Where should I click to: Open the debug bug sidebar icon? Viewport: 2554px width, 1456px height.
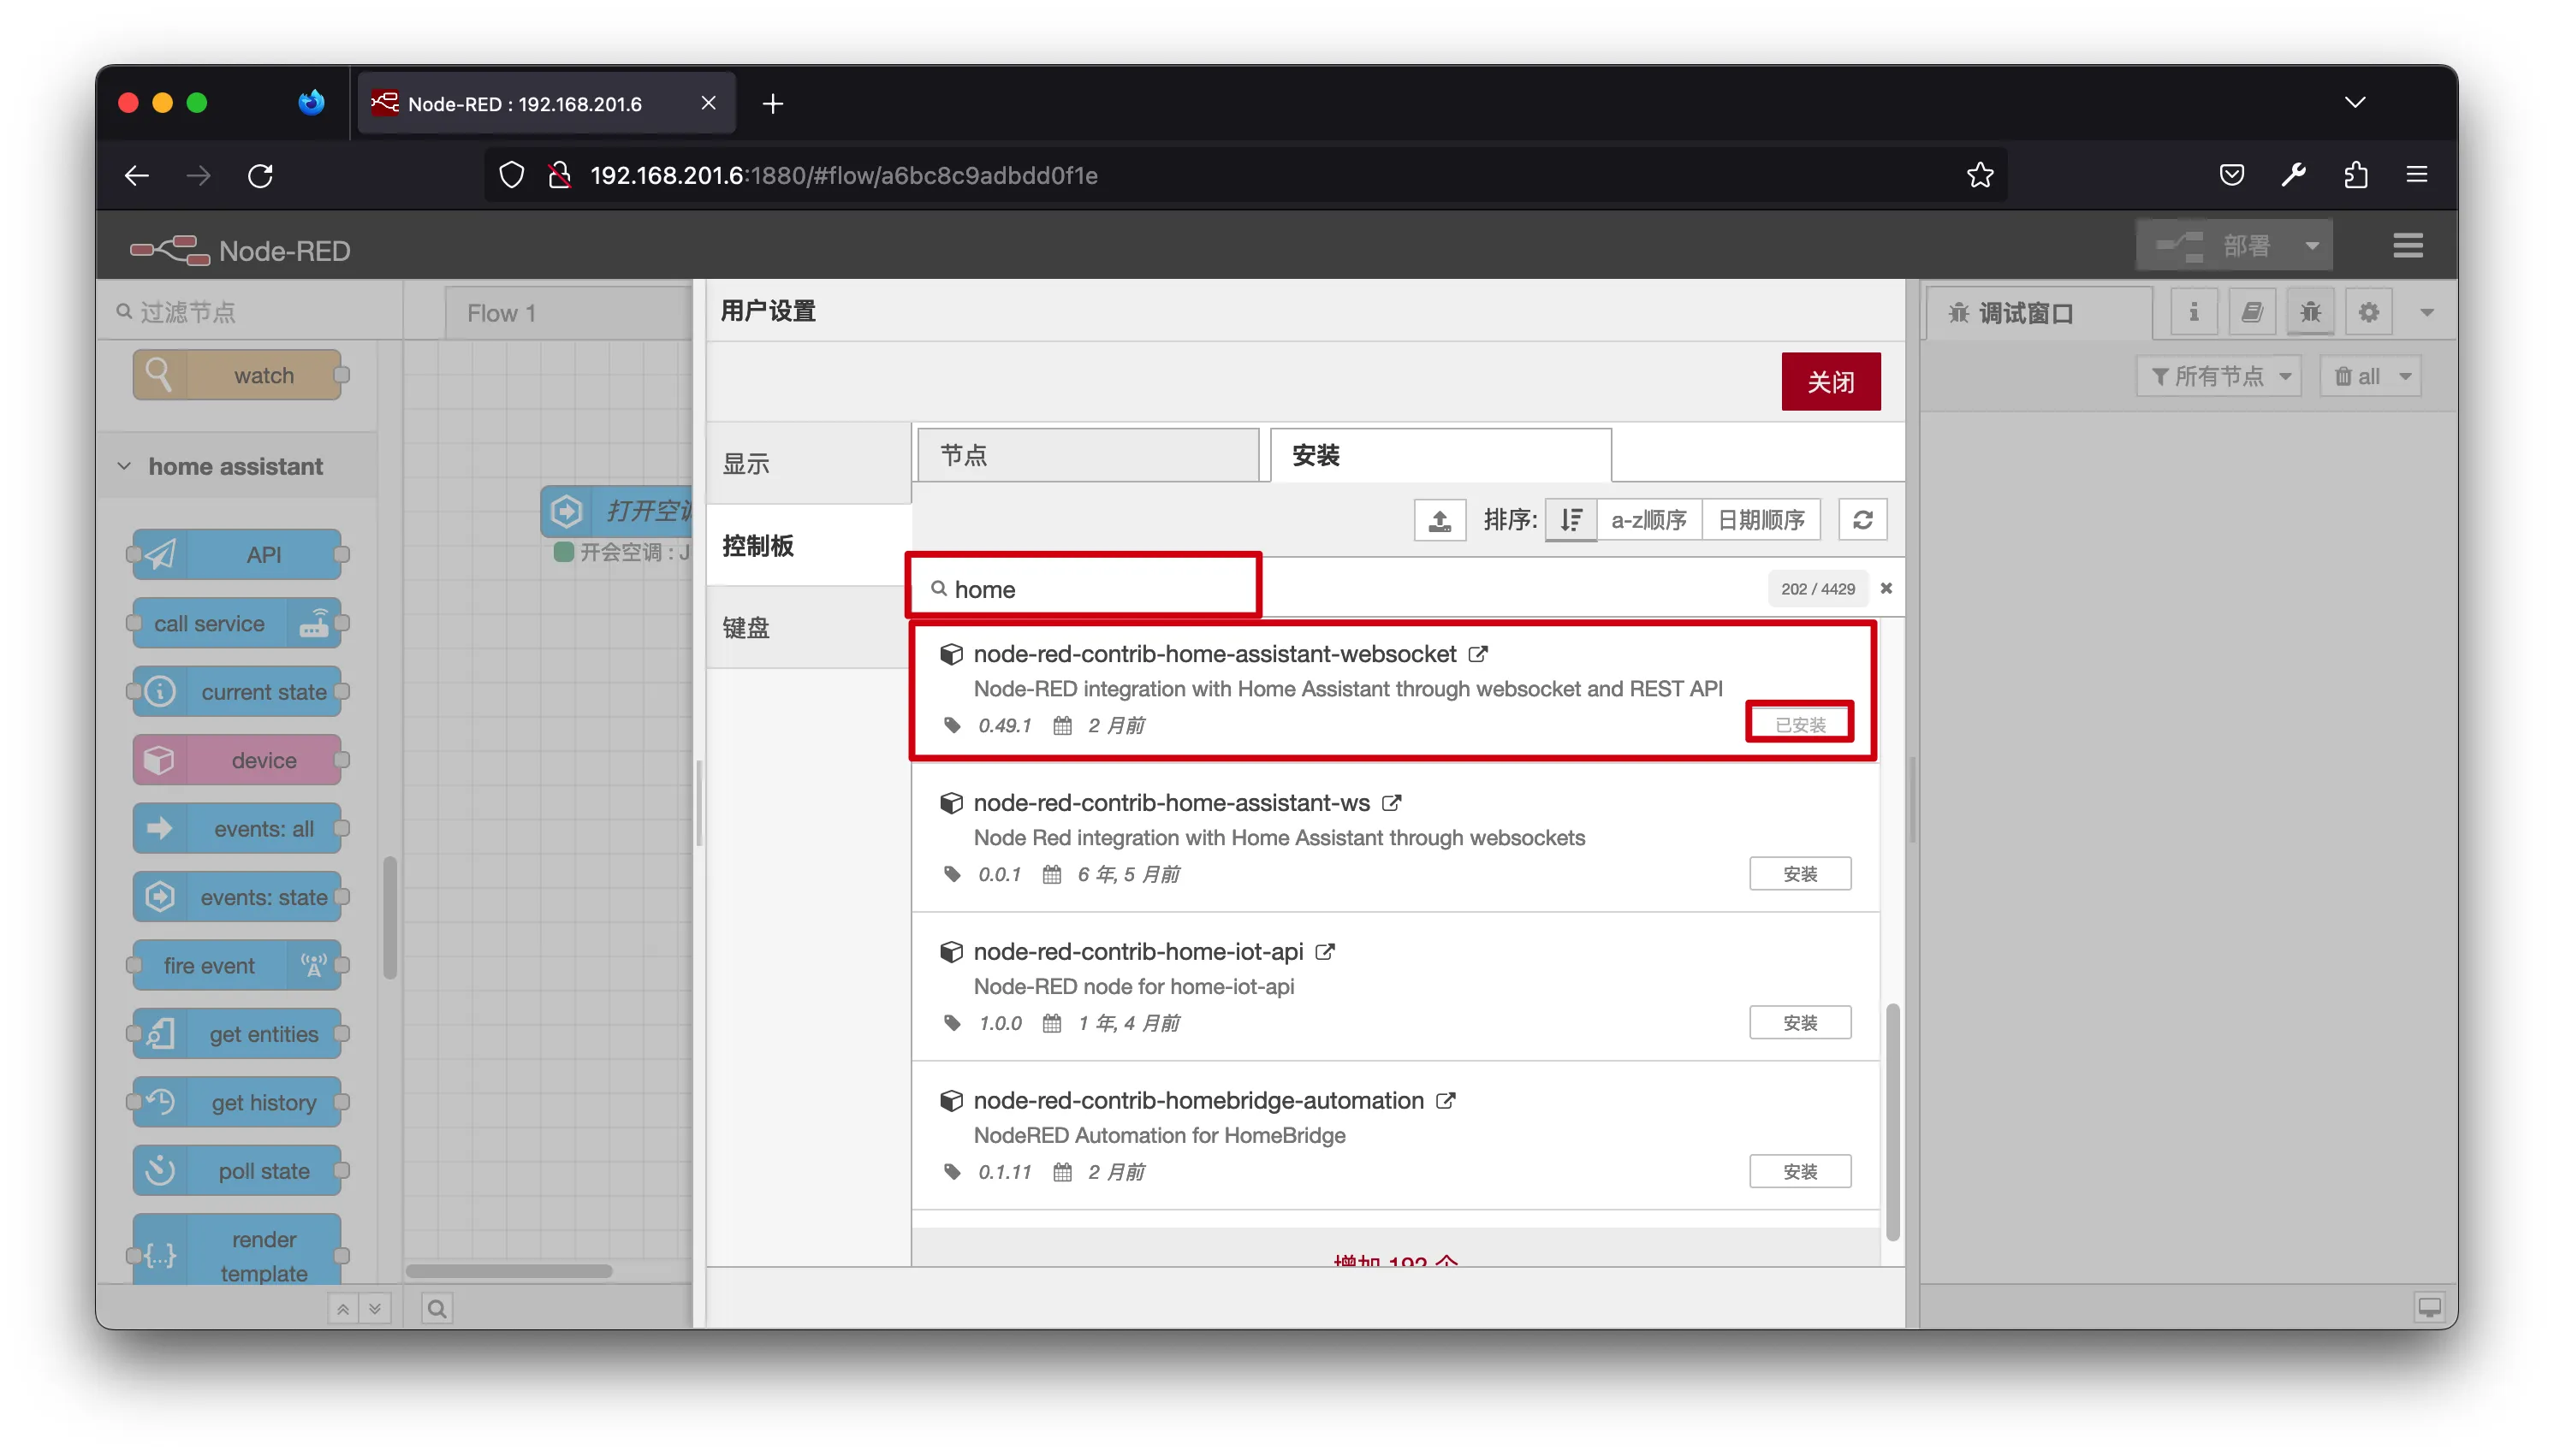[x=2310, y=313]
